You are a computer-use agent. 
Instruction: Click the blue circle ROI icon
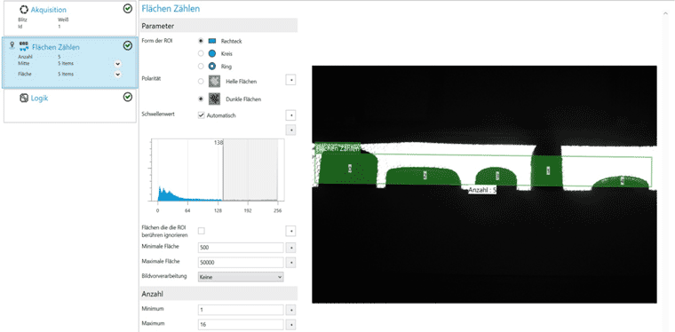point(212,54)
